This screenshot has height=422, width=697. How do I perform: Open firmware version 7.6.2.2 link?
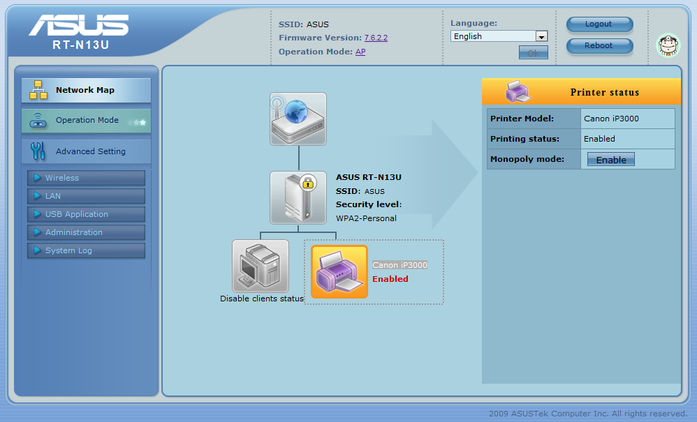click(x=376, y=38)
